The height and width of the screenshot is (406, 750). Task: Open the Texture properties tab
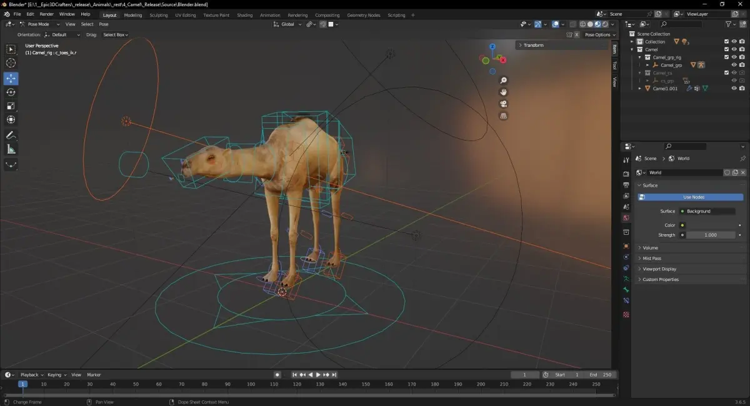626,314
